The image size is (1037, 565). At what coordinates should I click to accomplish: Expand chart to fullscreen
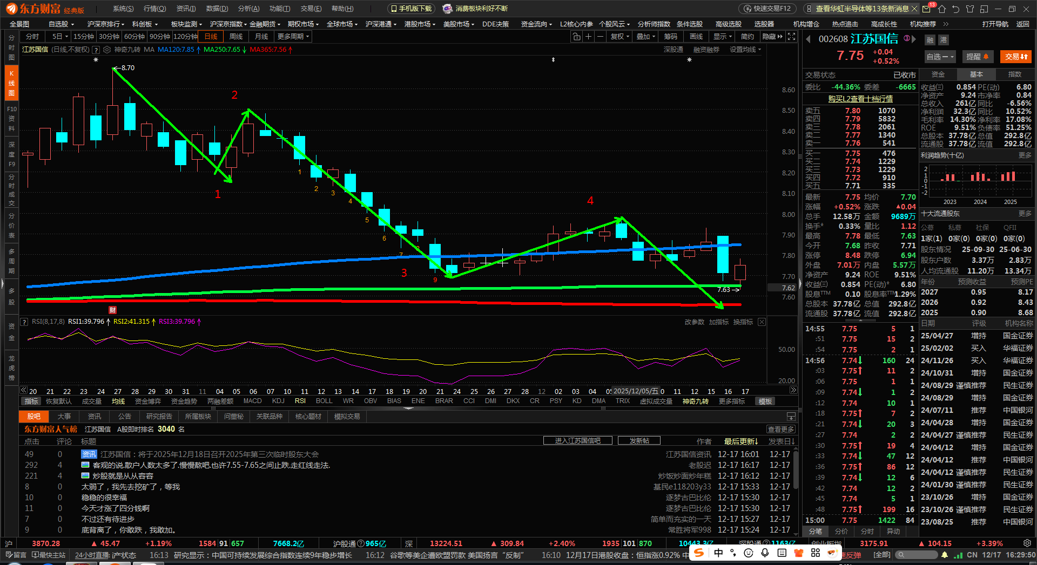[x=791, y=37]
